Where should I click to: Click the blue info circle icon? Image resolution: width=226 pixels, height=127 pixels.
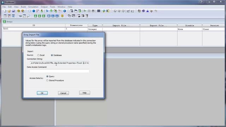(x=65, y=11)
